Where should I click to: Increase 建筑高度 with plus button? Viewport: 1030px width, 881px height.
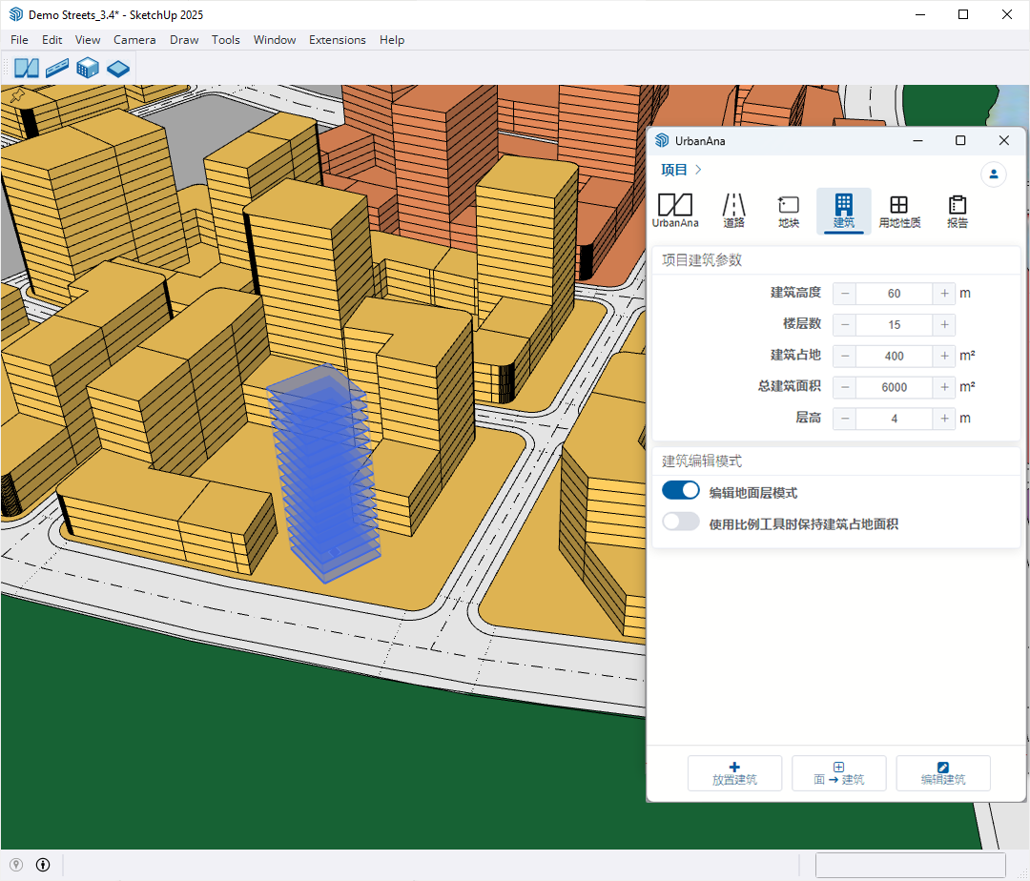(x=943, y=294)
